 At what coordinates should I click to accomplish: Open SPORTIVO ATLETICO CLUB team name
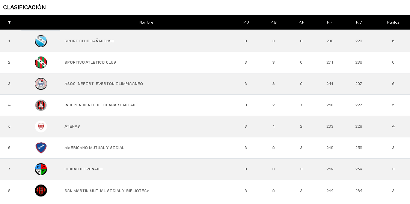tap(90, 63)
